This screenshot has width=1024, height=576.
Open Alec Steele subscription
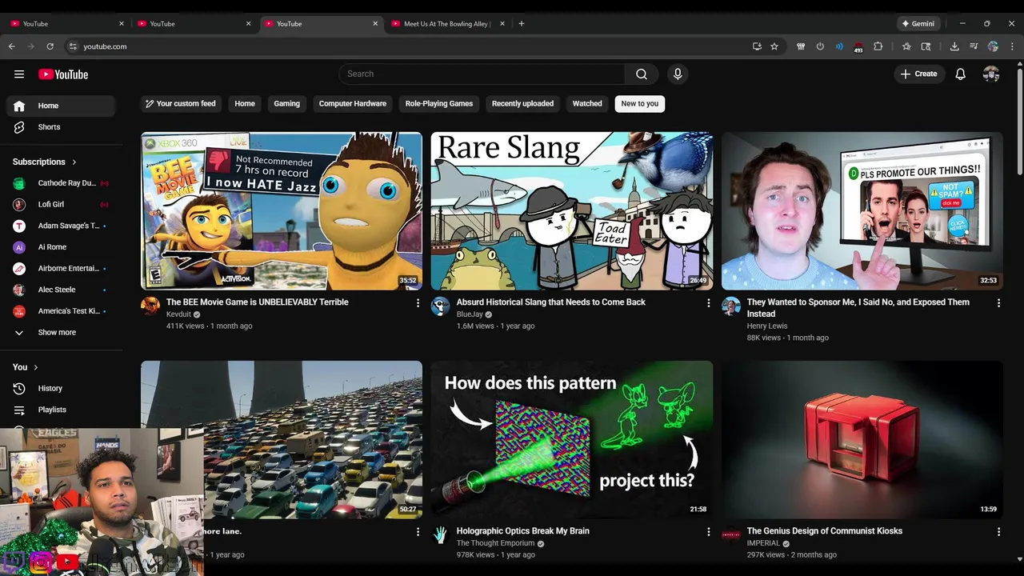click(x=61, y=290)
